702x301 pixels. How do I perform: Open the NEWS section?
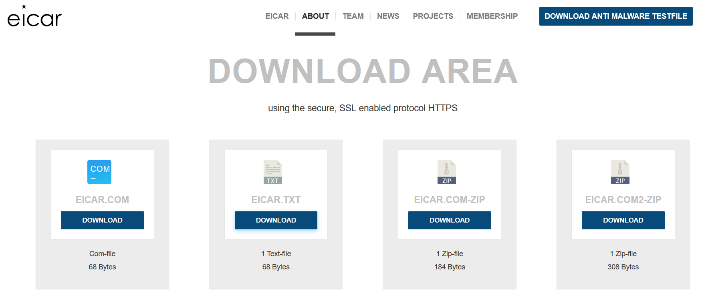click(x=388, y=16)
